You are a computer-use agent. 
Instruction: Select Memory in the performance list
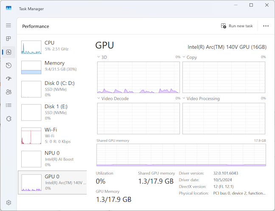coord(53,68)
